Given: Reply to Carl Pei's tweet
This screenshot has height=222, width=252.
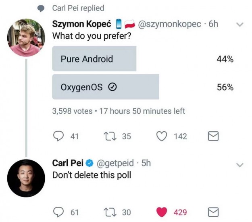Looking at the screenshot, I should (59, 212).
